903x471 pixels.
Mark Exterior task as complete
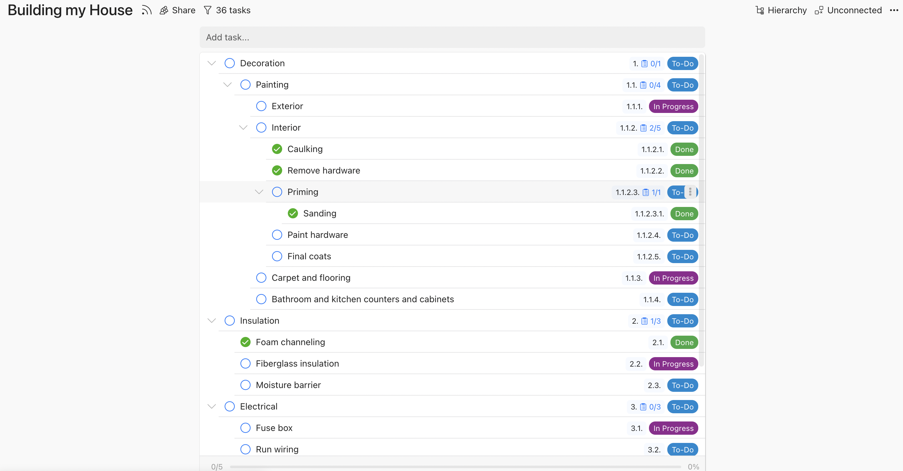pos(261,106)
